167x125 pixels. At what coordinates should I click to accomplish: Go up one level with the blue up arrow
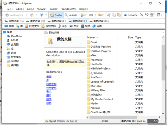tap(41, 15)
